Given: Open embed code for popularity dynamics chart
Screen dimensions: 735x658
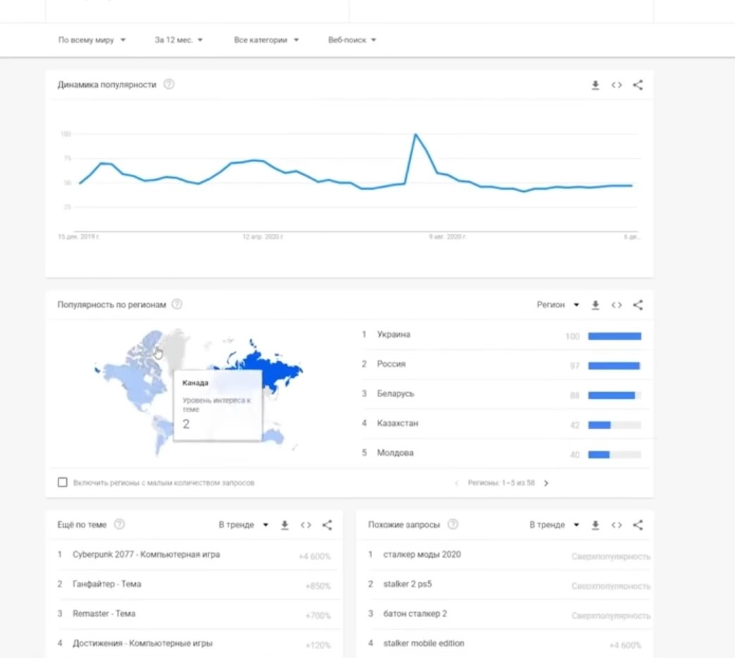Looking at the screenshot, I should click(617, 85).
